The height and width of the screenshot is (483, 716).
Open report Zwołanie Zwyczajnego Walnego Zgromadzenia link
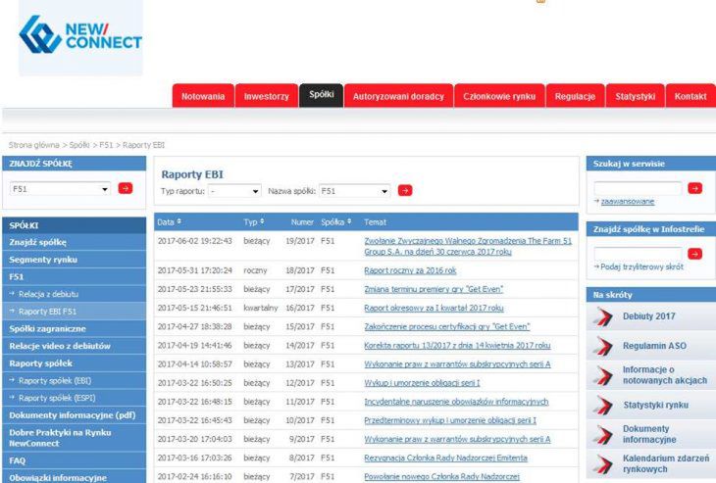point(468,246)
